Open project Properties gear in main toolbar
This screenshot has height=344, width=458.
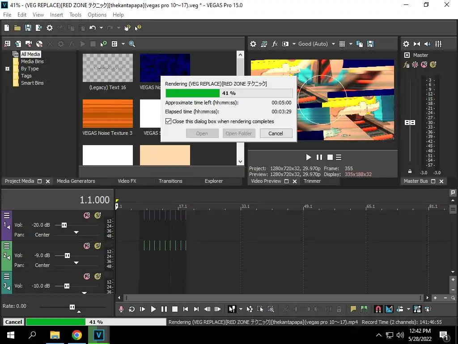(x=50, y=28)
